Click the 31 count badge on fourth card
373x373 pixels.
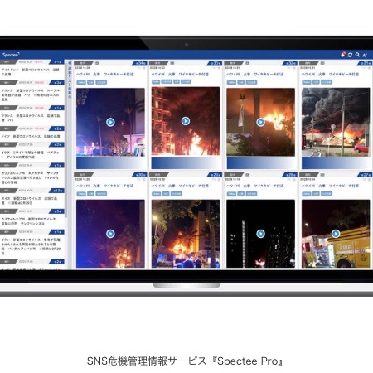click(365, 63)
